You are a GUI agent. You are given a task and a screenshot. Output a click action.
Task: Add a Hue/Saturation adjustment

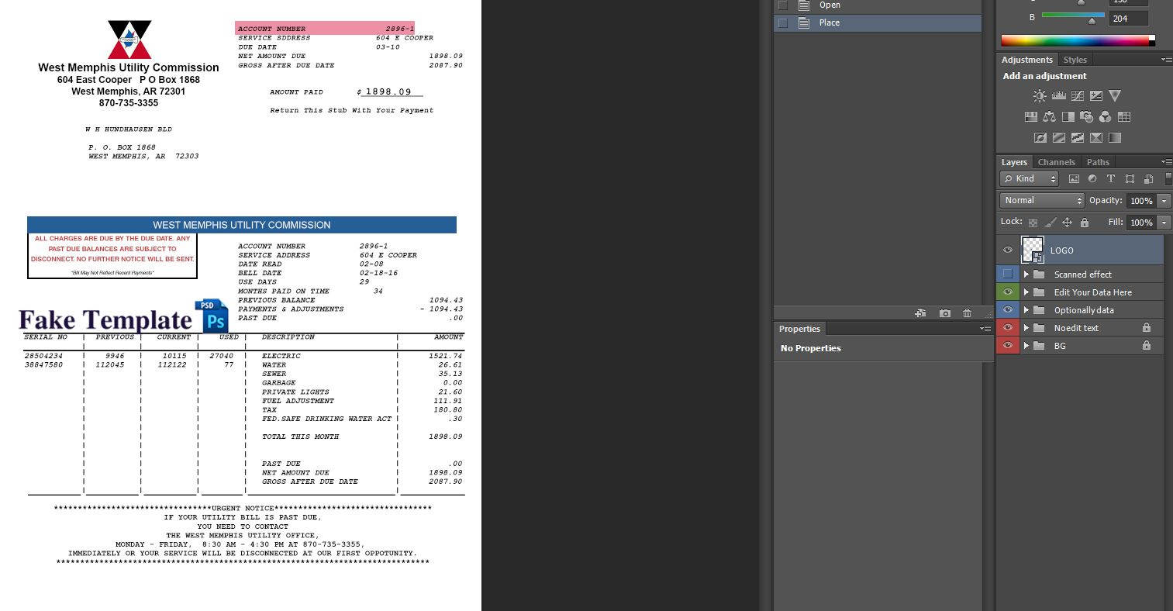(x=1032, y=116)
